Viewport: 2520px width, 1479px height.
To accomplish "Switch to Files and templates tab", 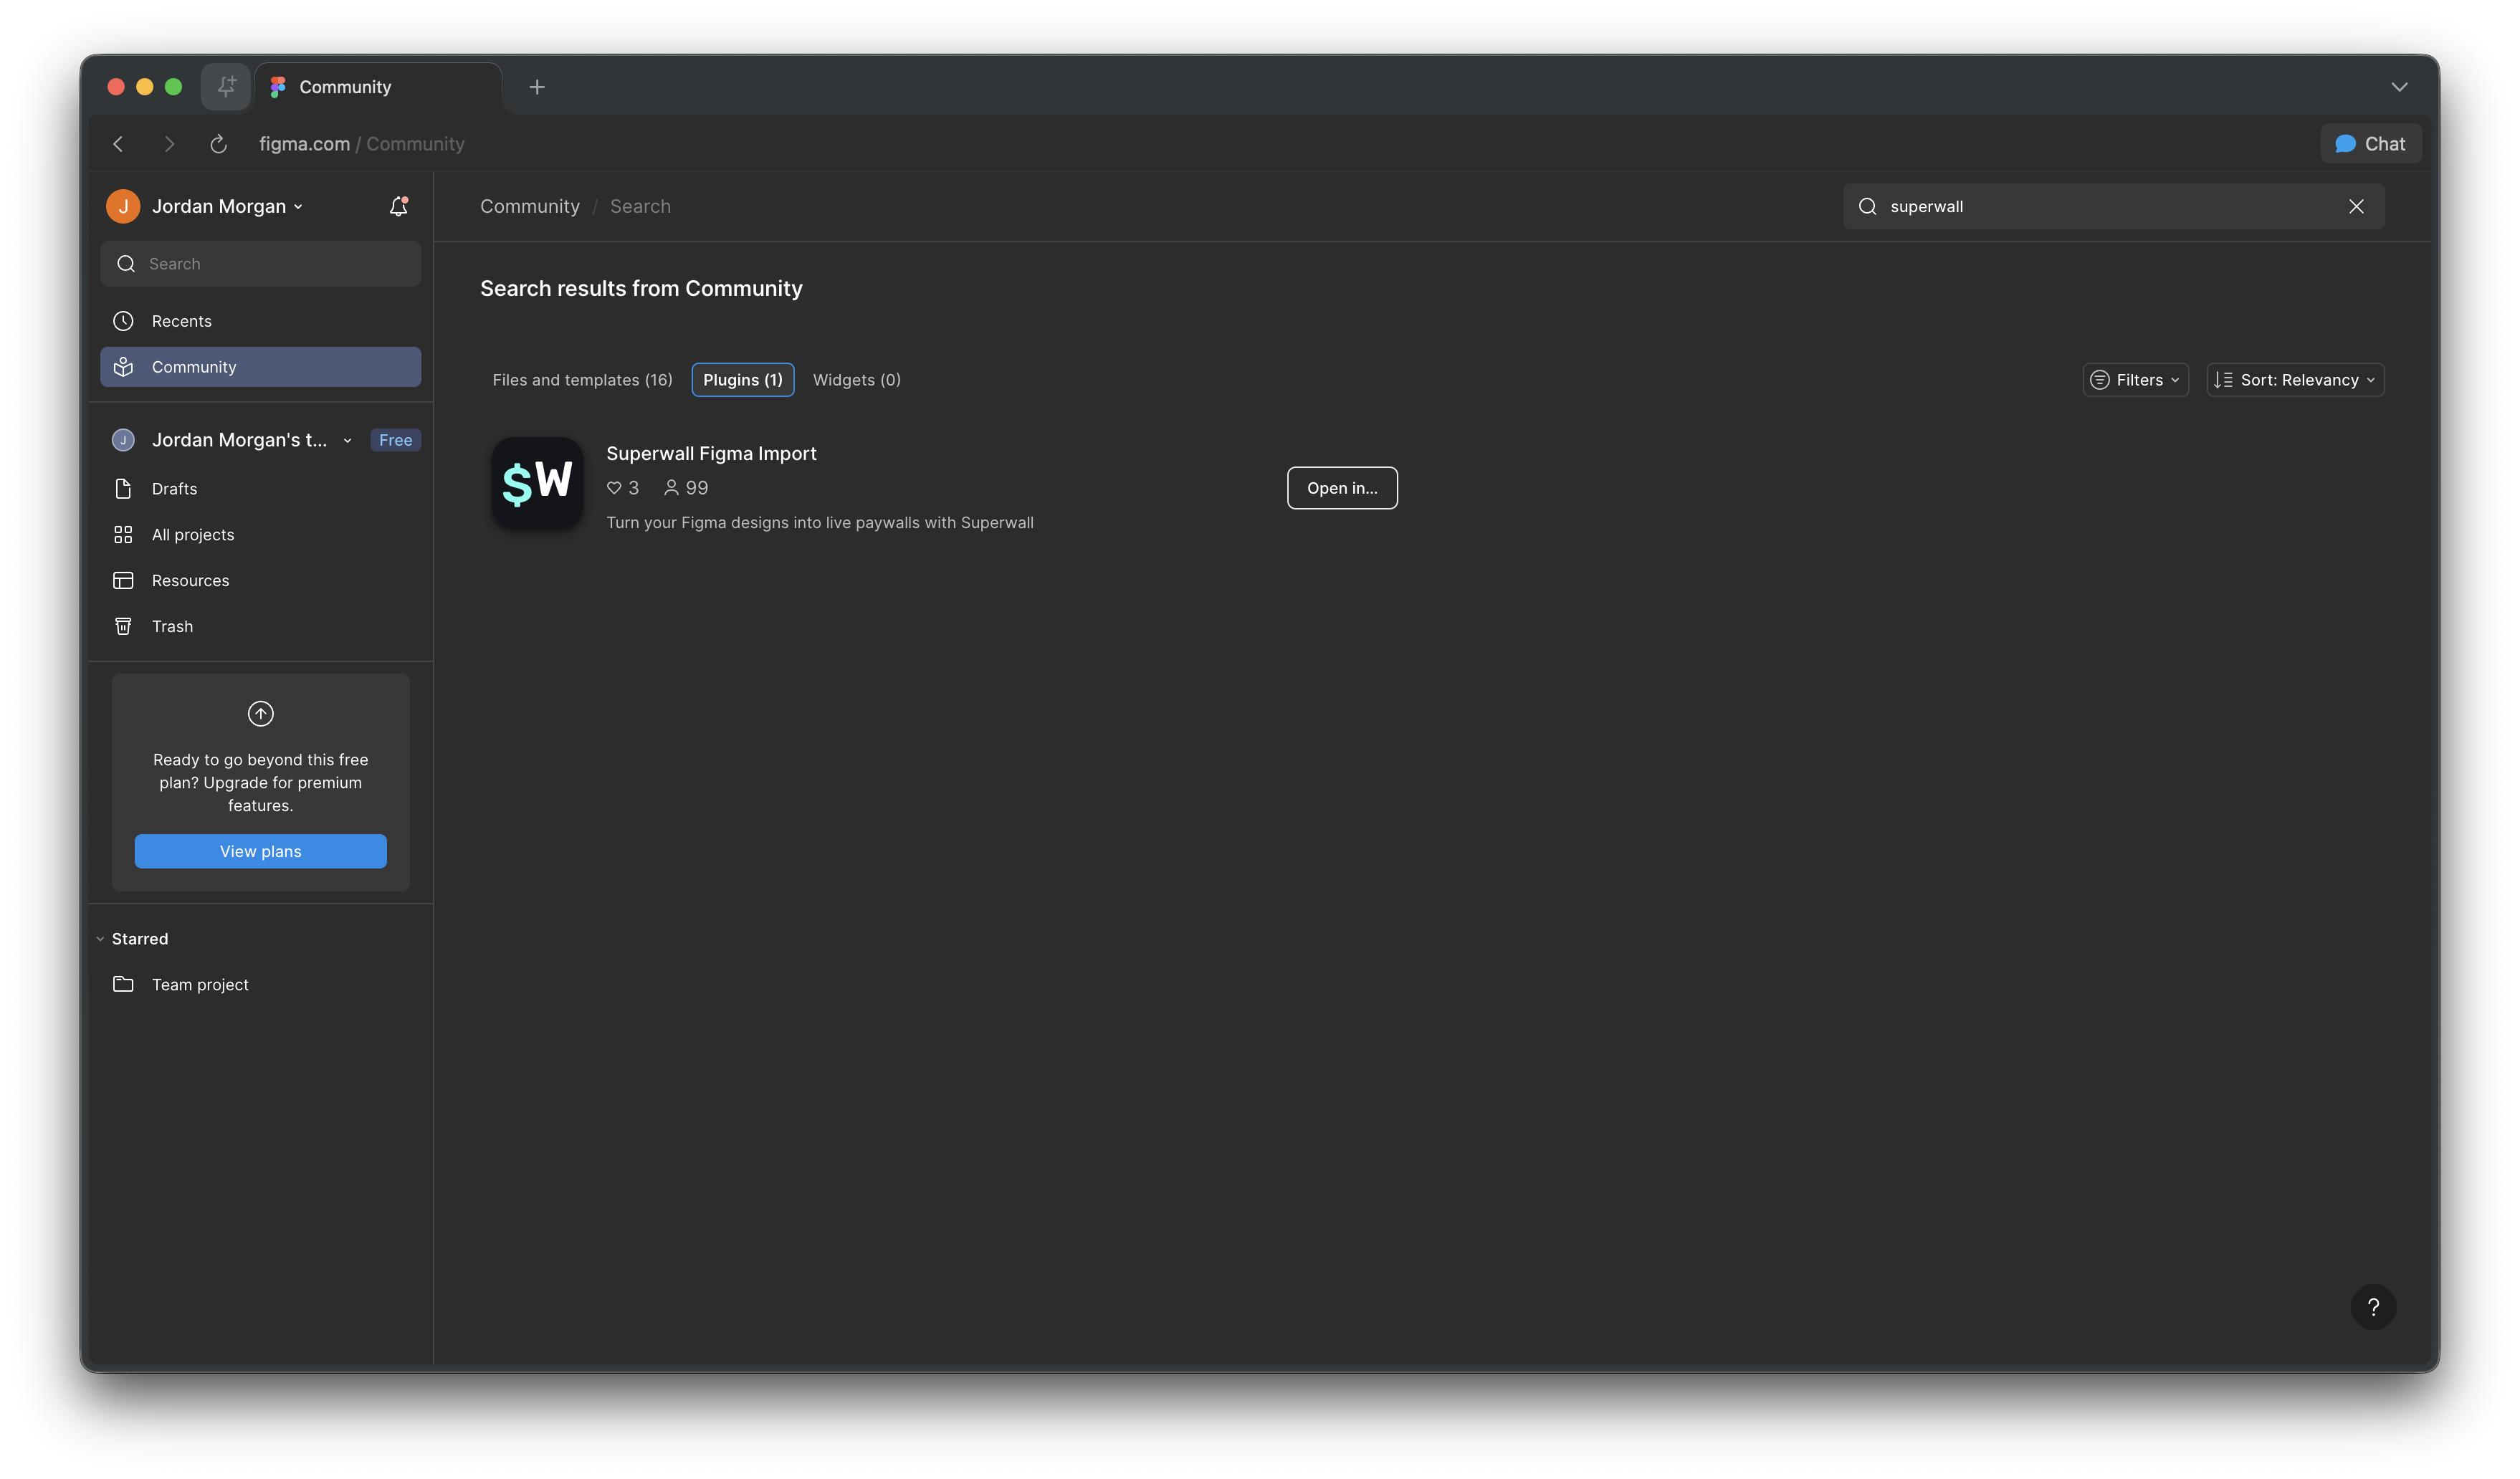I will 582,380.
